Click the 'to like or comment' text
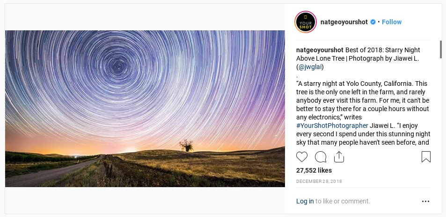 [343, 201]
